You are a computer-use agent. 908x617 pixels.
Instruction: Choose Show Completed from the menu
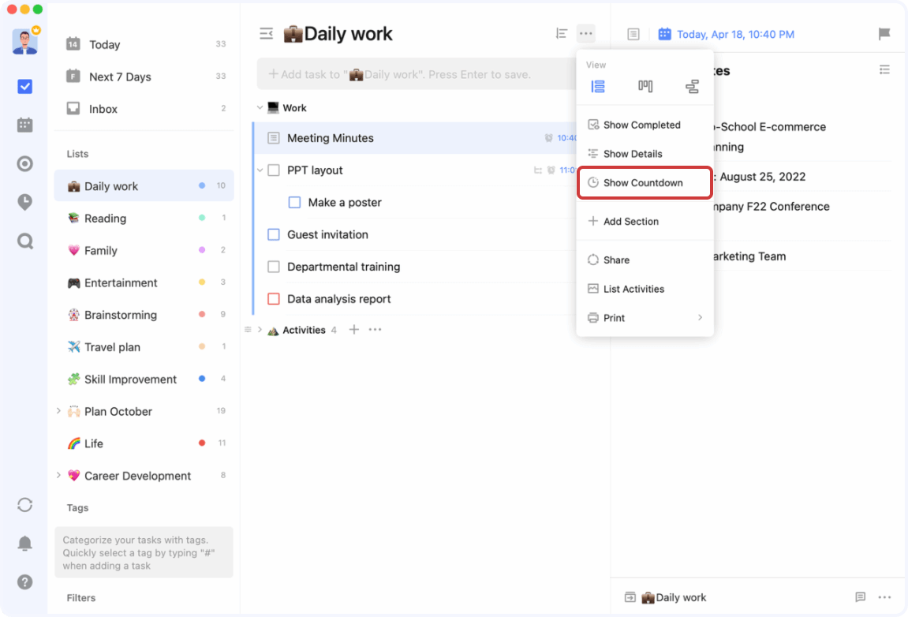click(x=641, y=125)
